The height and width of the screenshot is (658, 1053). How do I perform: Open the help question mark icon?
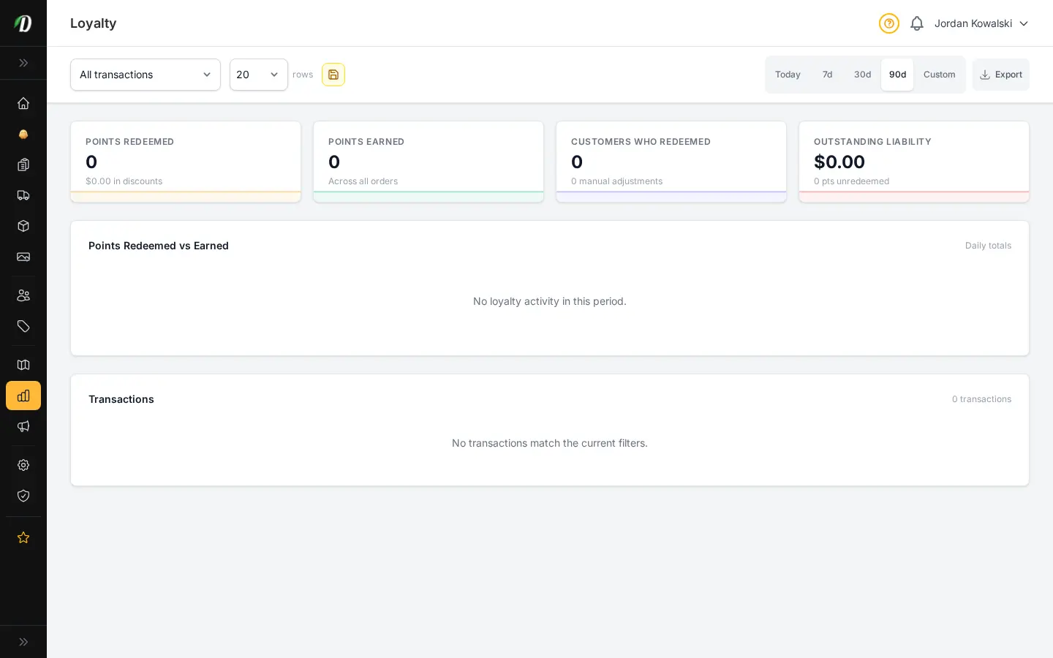(889, 23)
